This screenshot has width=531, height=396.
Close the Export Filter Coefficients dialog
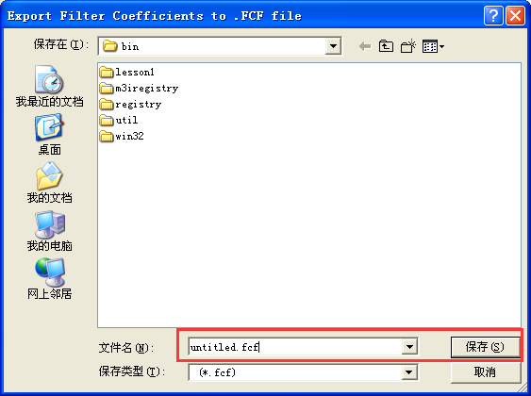point(515,16)
